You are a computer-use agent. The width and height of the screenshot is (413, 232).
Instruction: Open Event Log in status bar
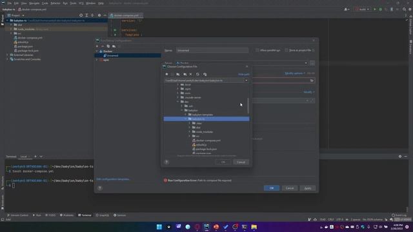click(x=399, y=215)
